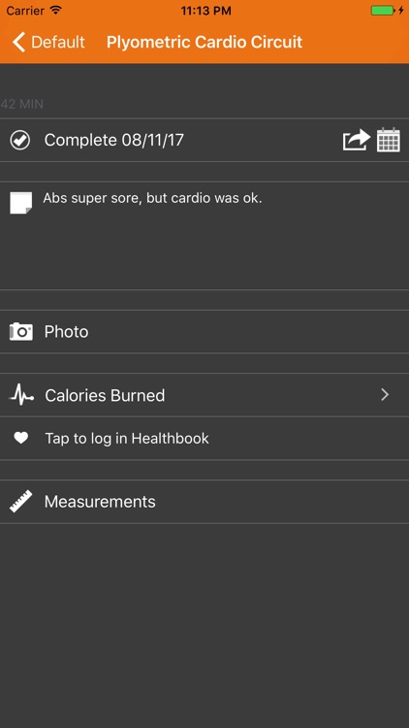Expand Calories Burned with right chevron
This screenshot has width=409, height=728.
(385, 395)
